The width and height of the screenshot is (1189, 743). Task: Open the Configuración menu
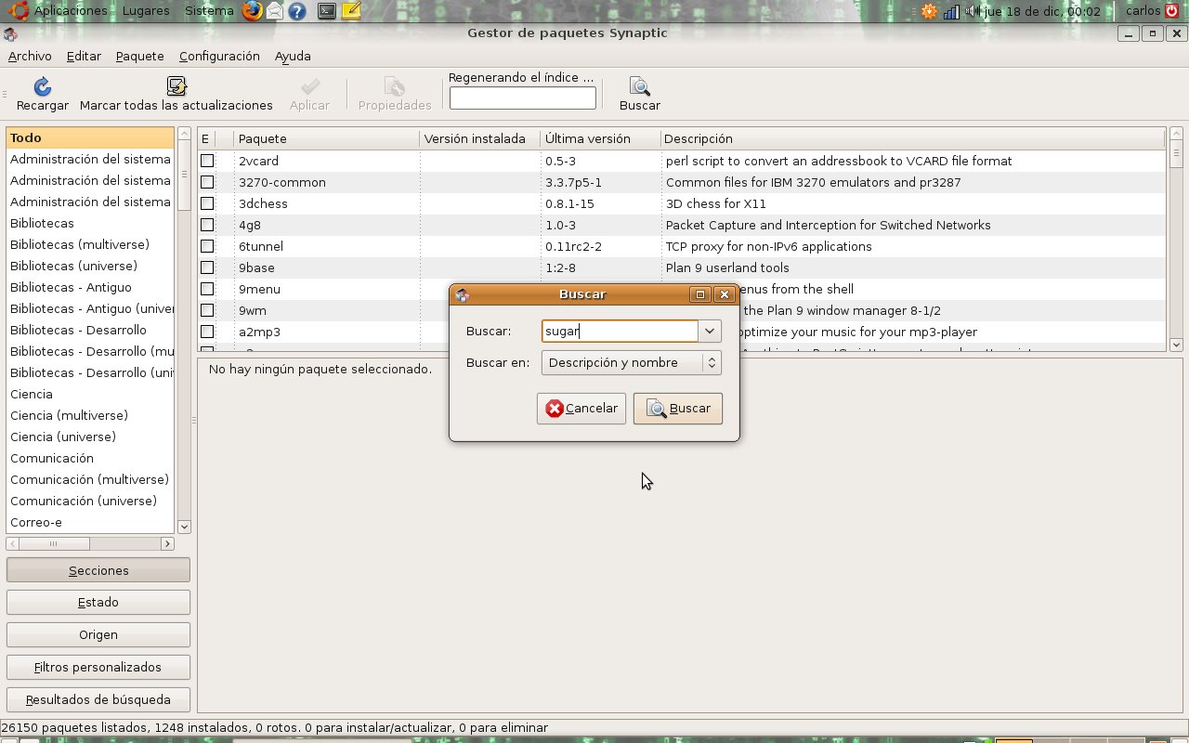pos(219,56)
